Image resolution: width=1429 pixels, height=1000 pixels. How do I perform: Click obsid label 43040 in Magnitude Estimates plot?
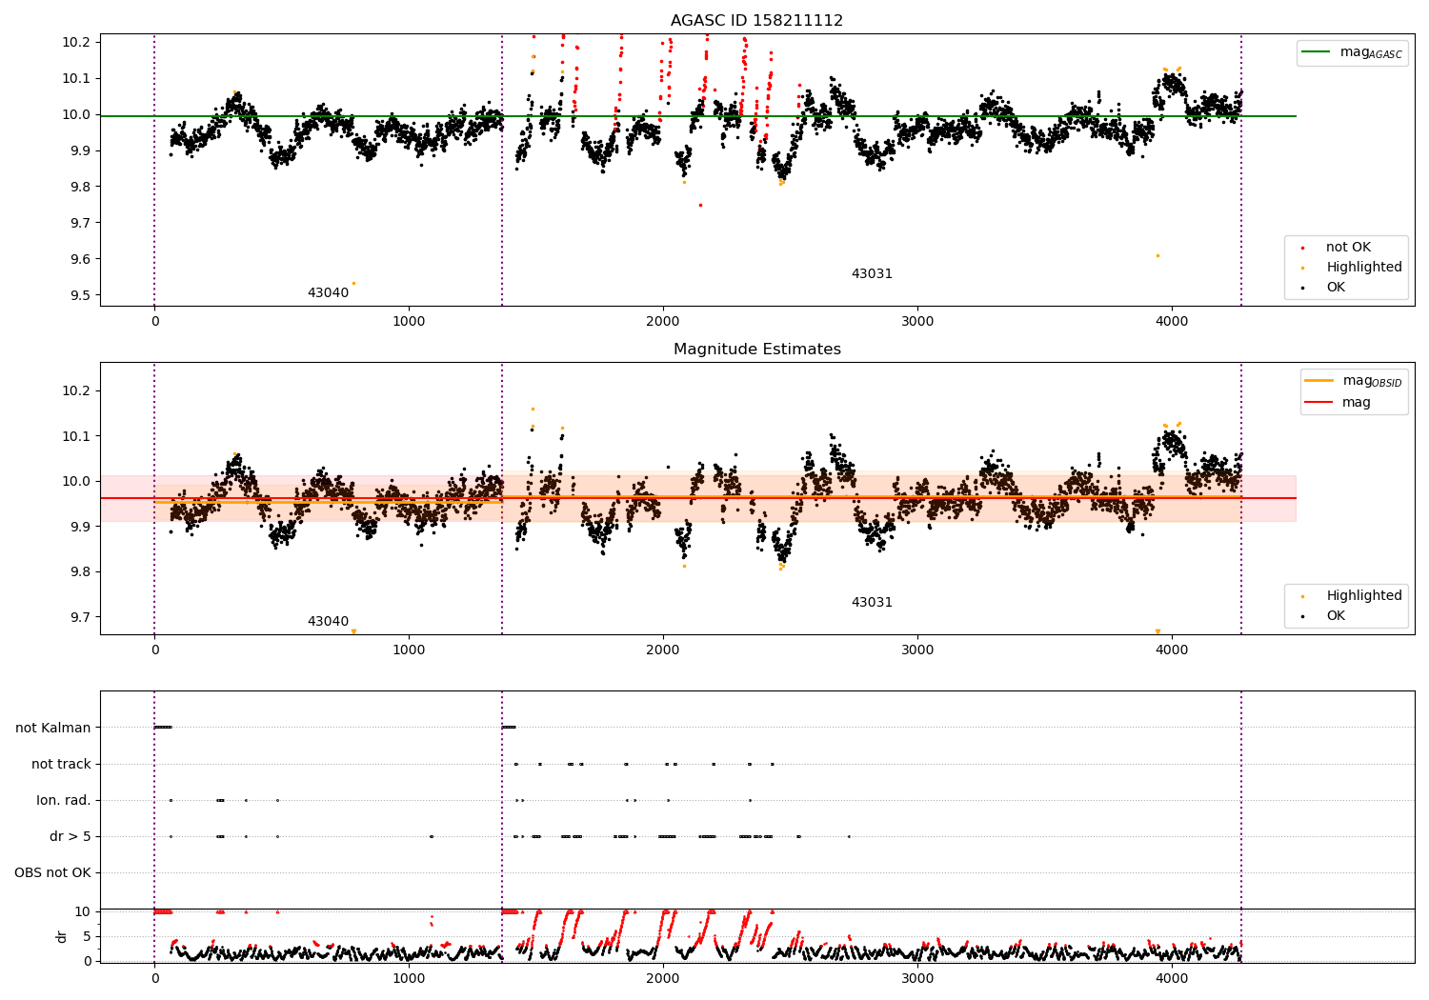(328, 621)
